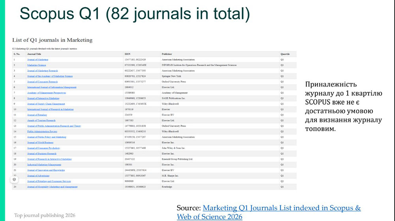Screen dimensions: 395x221
Task: Click the Journal Title column header
Action: 34,54
